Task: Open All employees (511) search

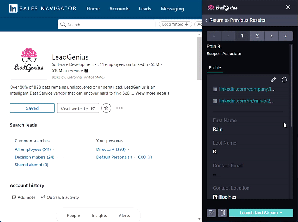Action: 33,149
